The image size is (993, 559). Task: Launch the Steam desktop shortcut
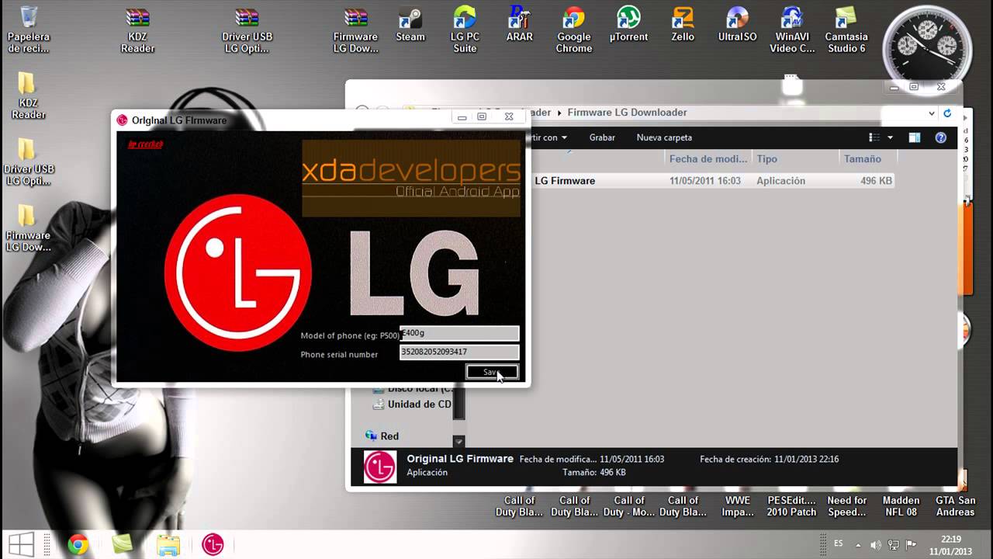(x=410, y=24)
